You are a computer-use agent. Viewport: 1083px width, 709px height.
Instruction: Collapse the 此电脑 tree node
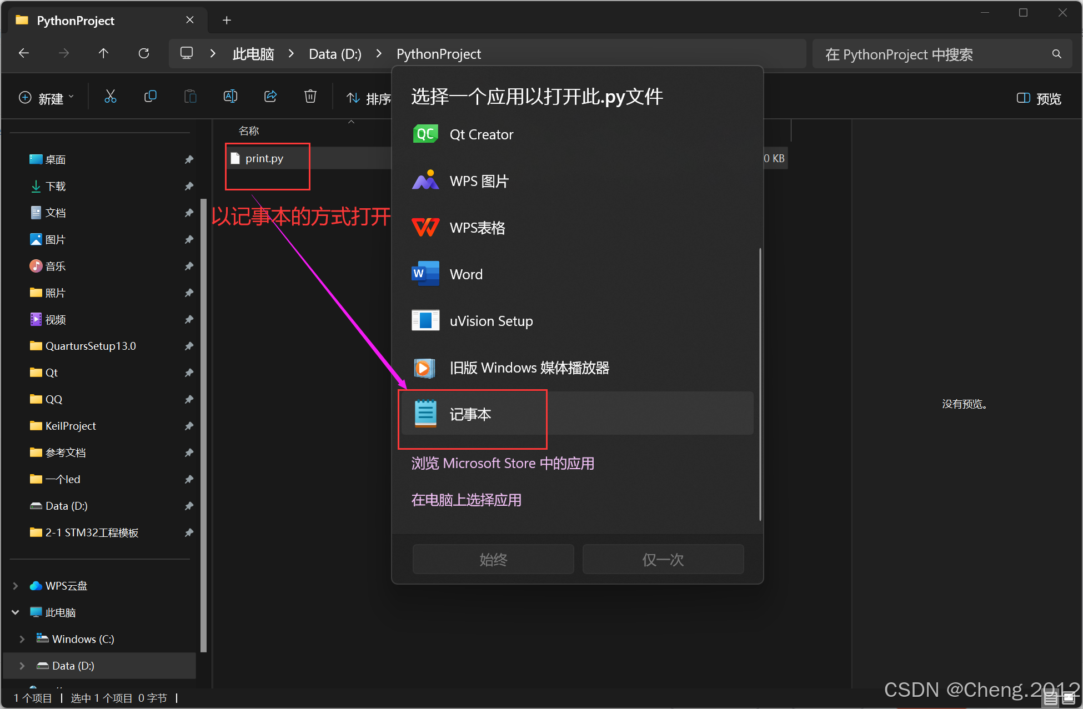point(16,612)
